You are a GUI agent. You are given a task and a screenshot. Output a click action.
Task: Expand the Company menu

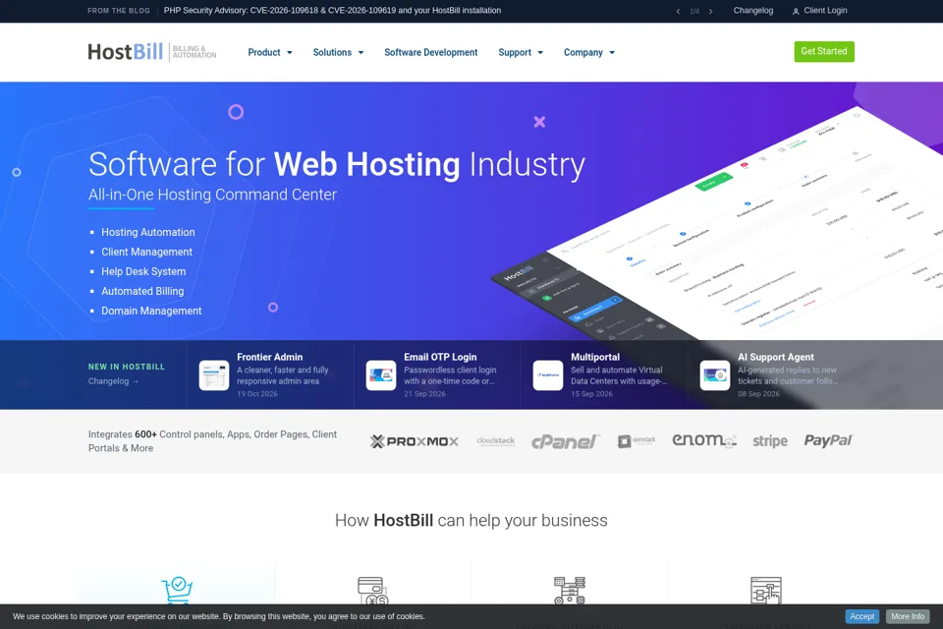589,52
